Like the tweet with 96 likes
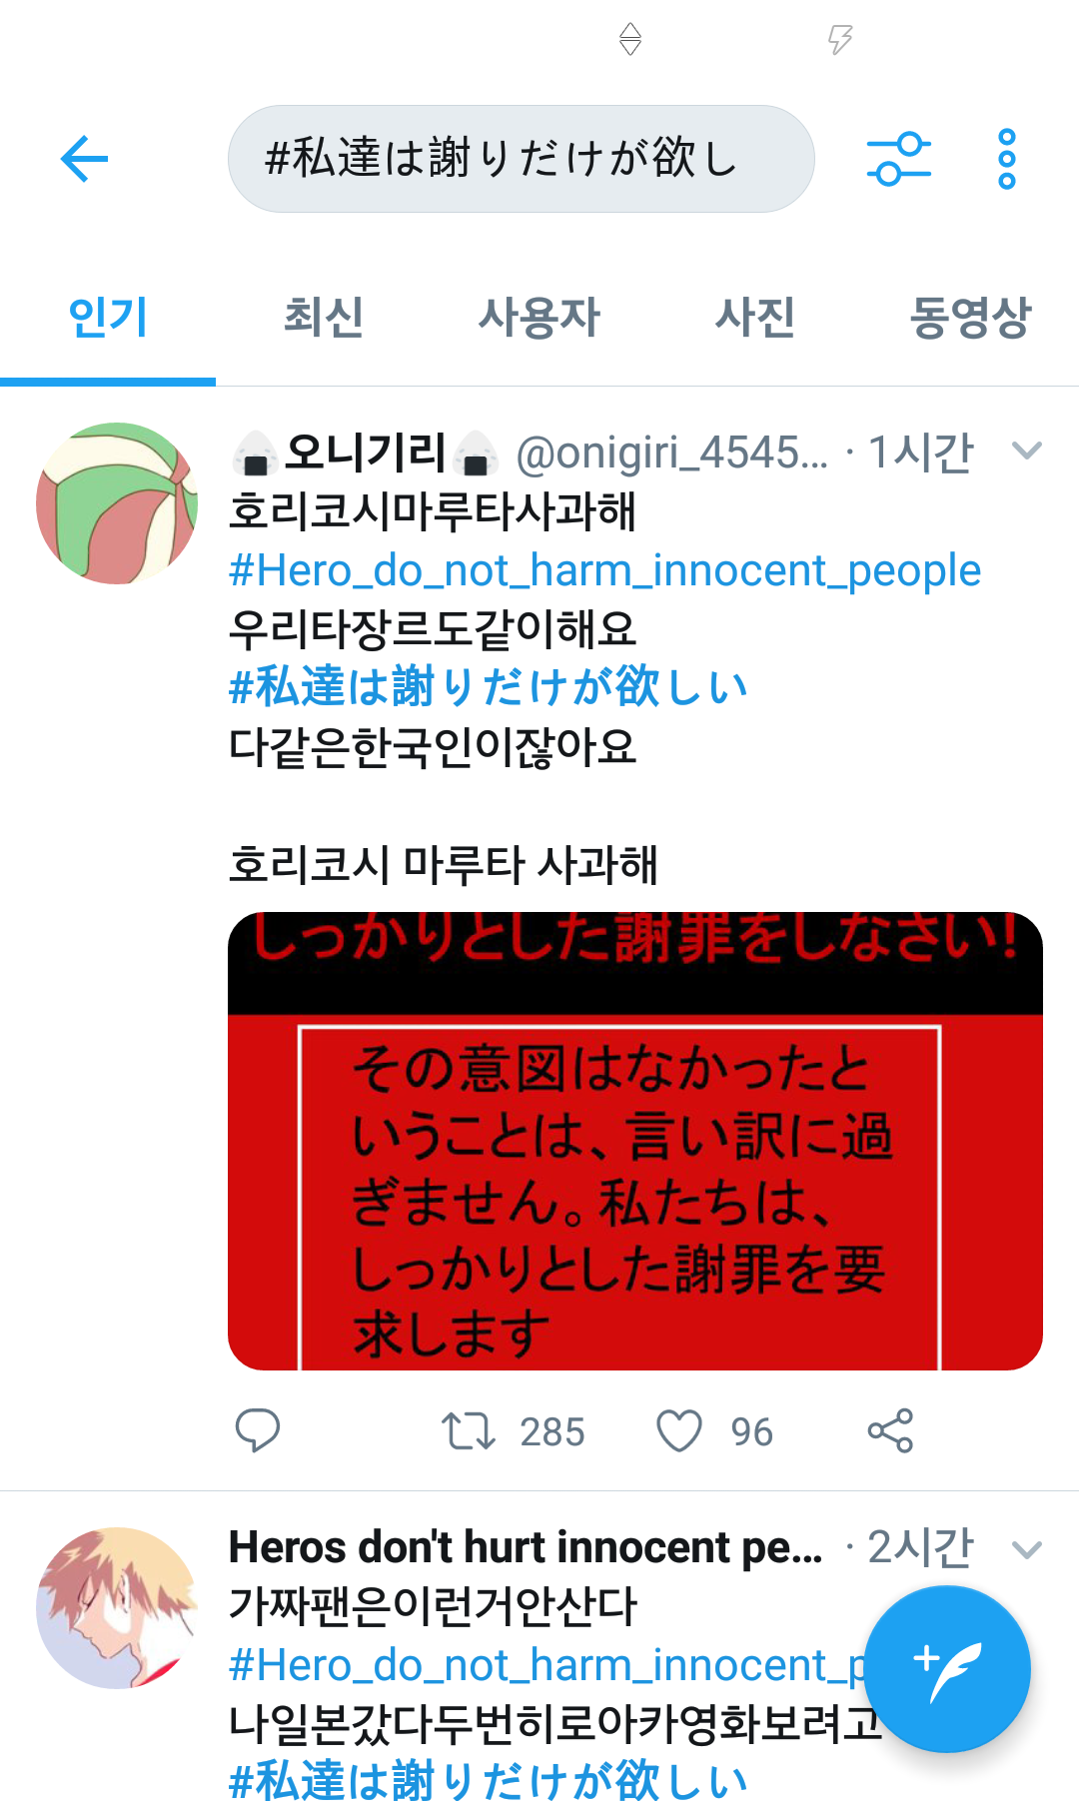 pyautogui.click(x=679, y=1430)
